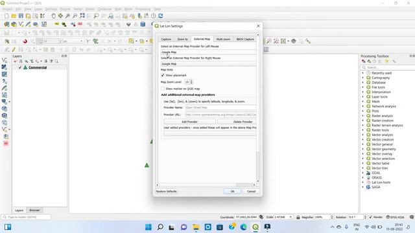Select the Zoom In tool

coord(67,16)
